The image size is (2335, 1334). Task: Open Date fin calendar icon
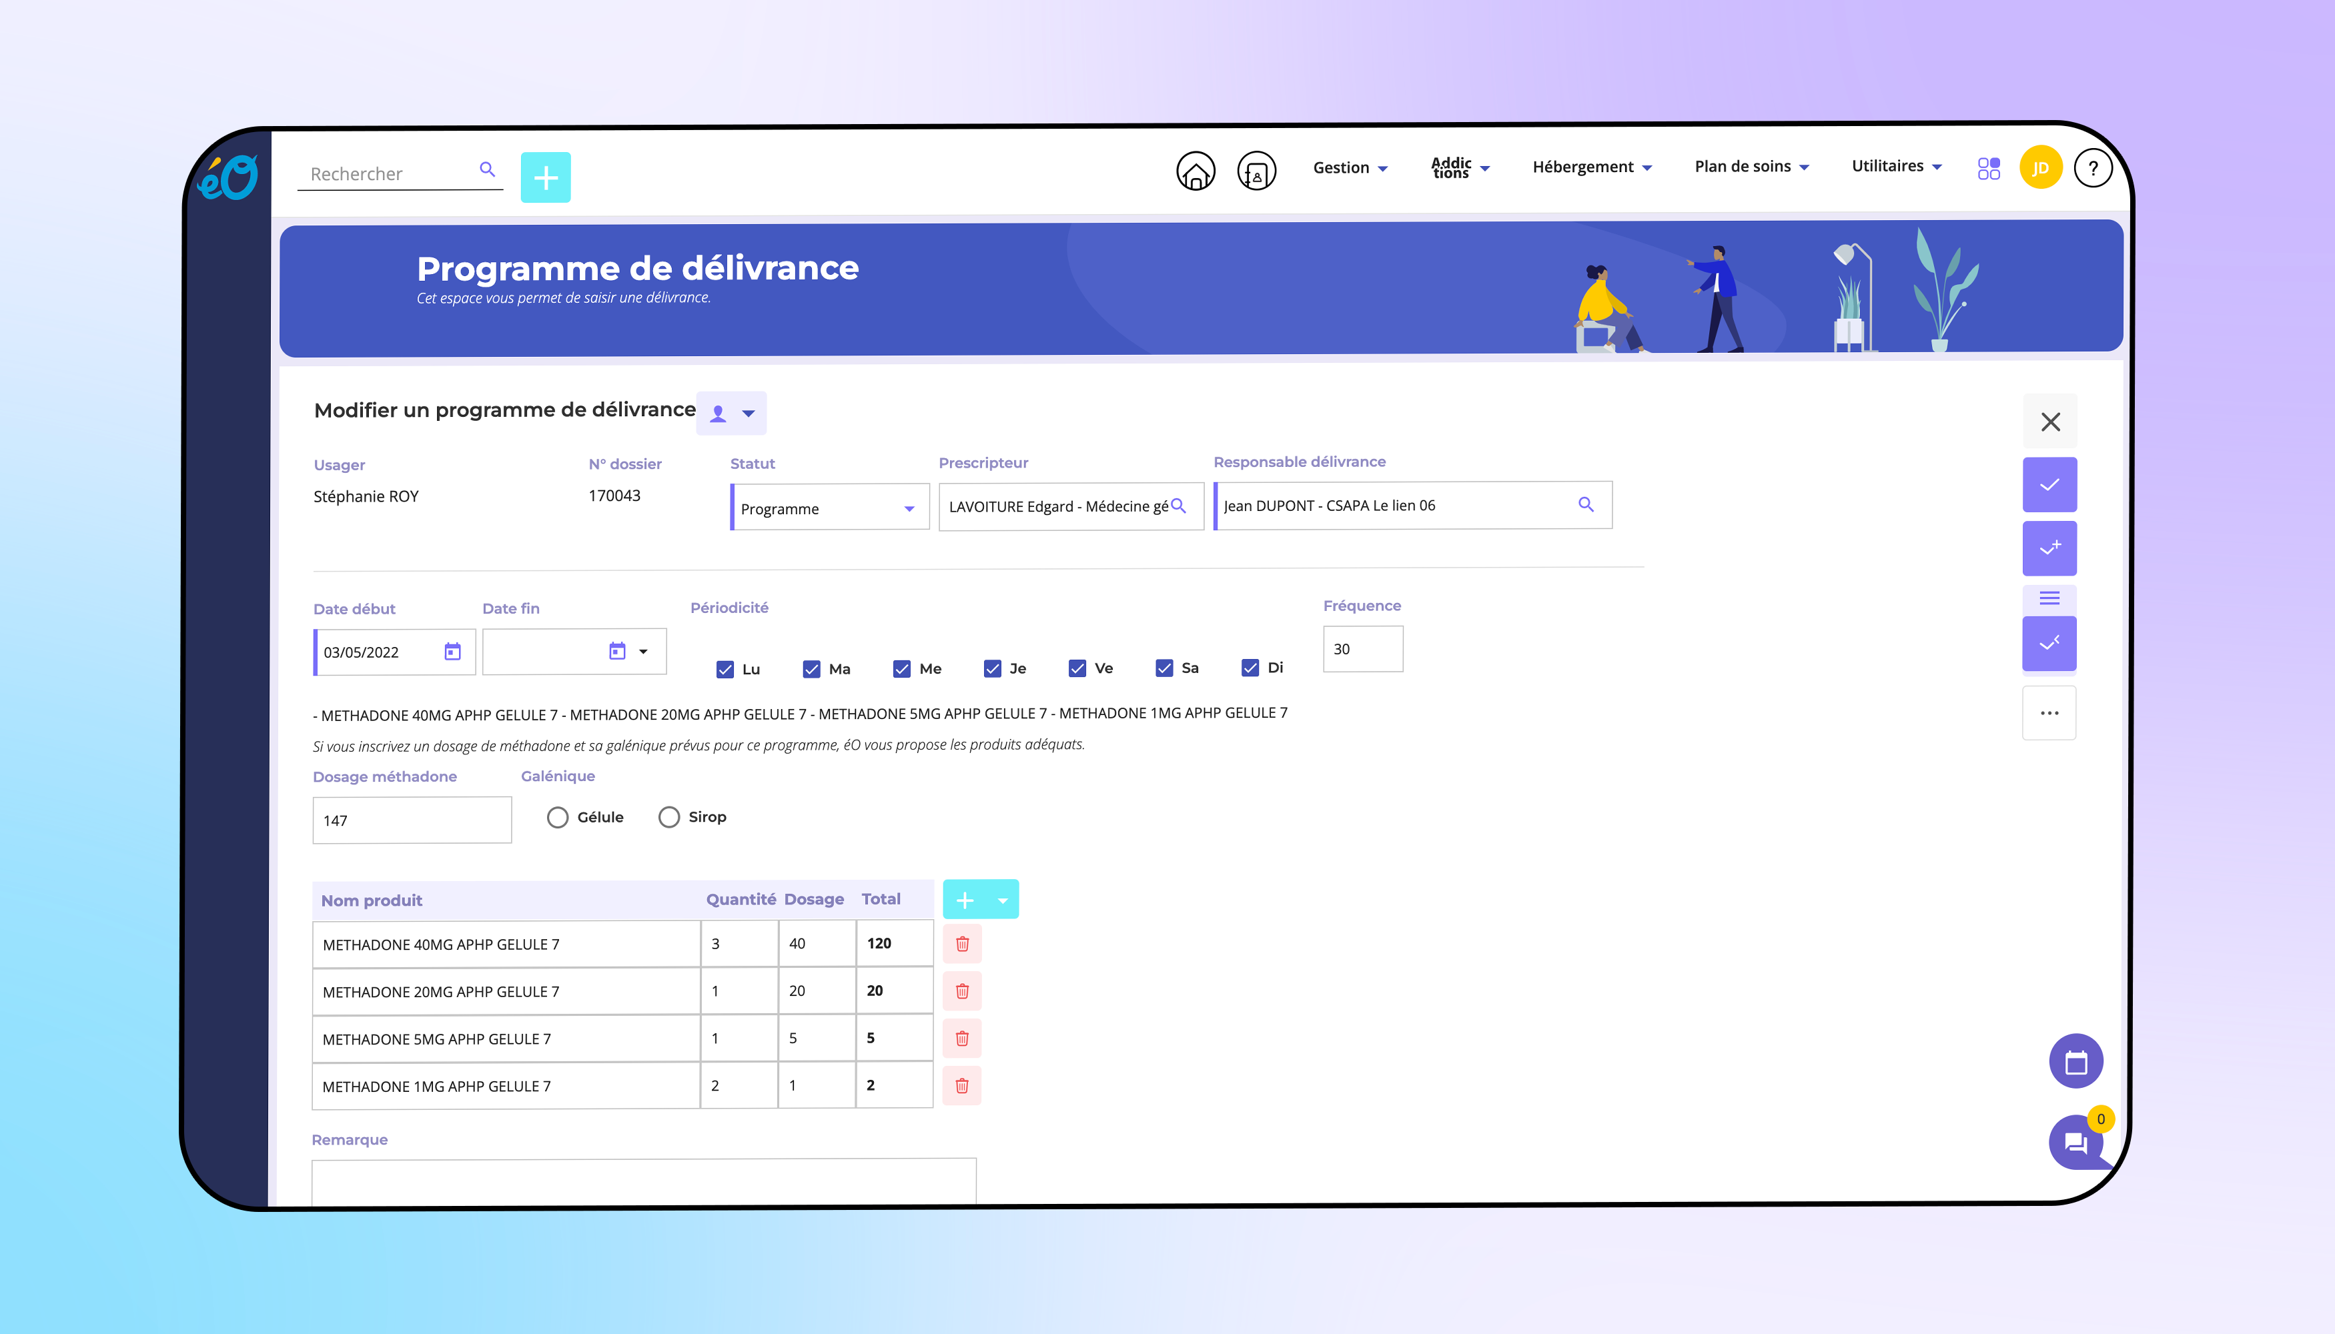coord(616,650)
